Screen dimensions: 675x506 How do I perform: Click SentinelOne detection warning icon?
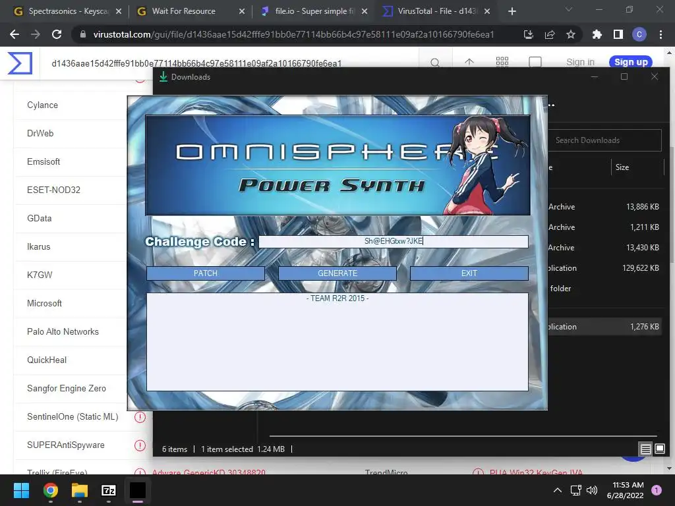pos(140,417)
